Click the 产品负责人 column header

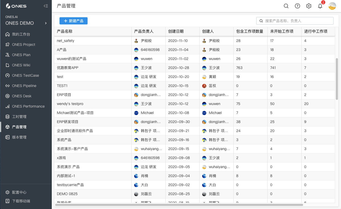pos(144,31)
